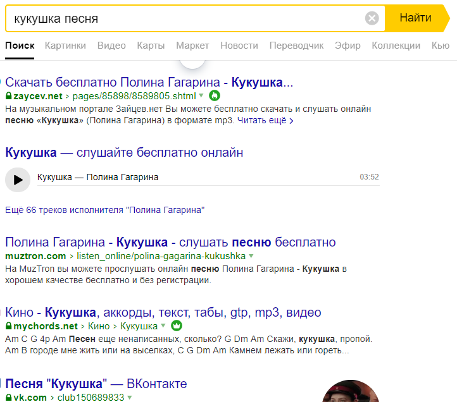Open the pages/85898/8589805.shtml path link

(x=134, y=96)
